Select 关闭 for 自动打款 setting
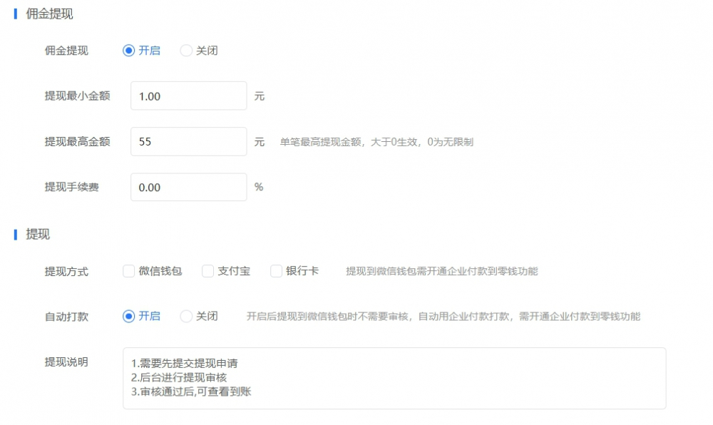713x425 pixels. [x=186, y=317]
